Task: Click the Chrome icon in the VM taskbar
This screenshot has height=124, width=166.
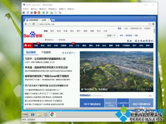Action: (x=52, y=114)
